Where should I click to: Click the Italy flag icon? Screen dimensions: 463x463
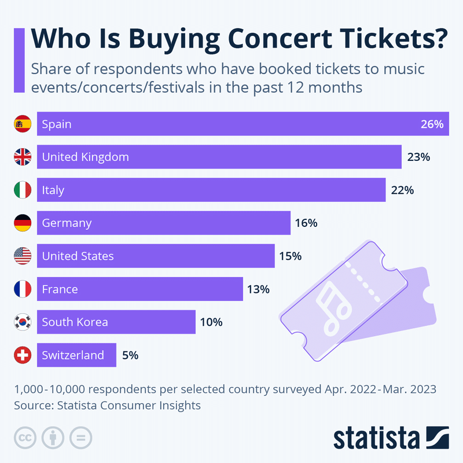click(x=23, y=190)
